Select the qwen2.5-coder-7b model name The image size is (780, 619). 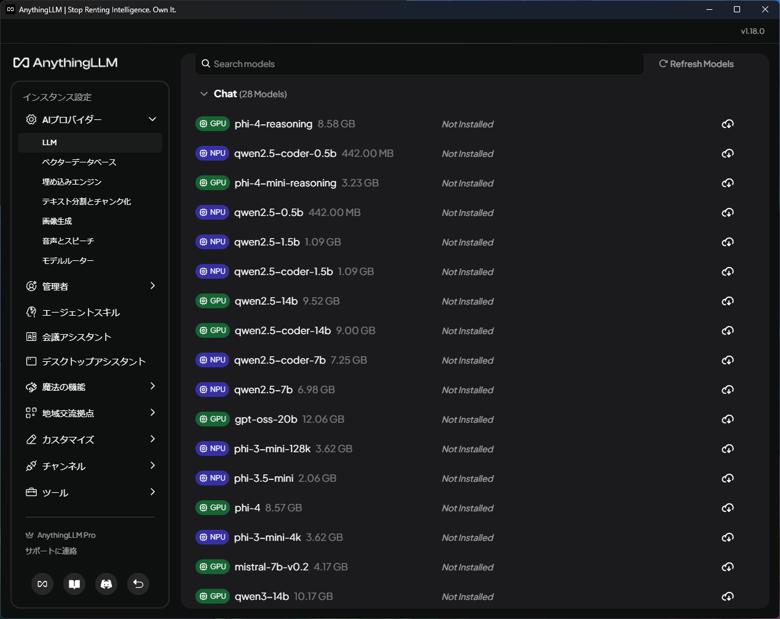280,361
